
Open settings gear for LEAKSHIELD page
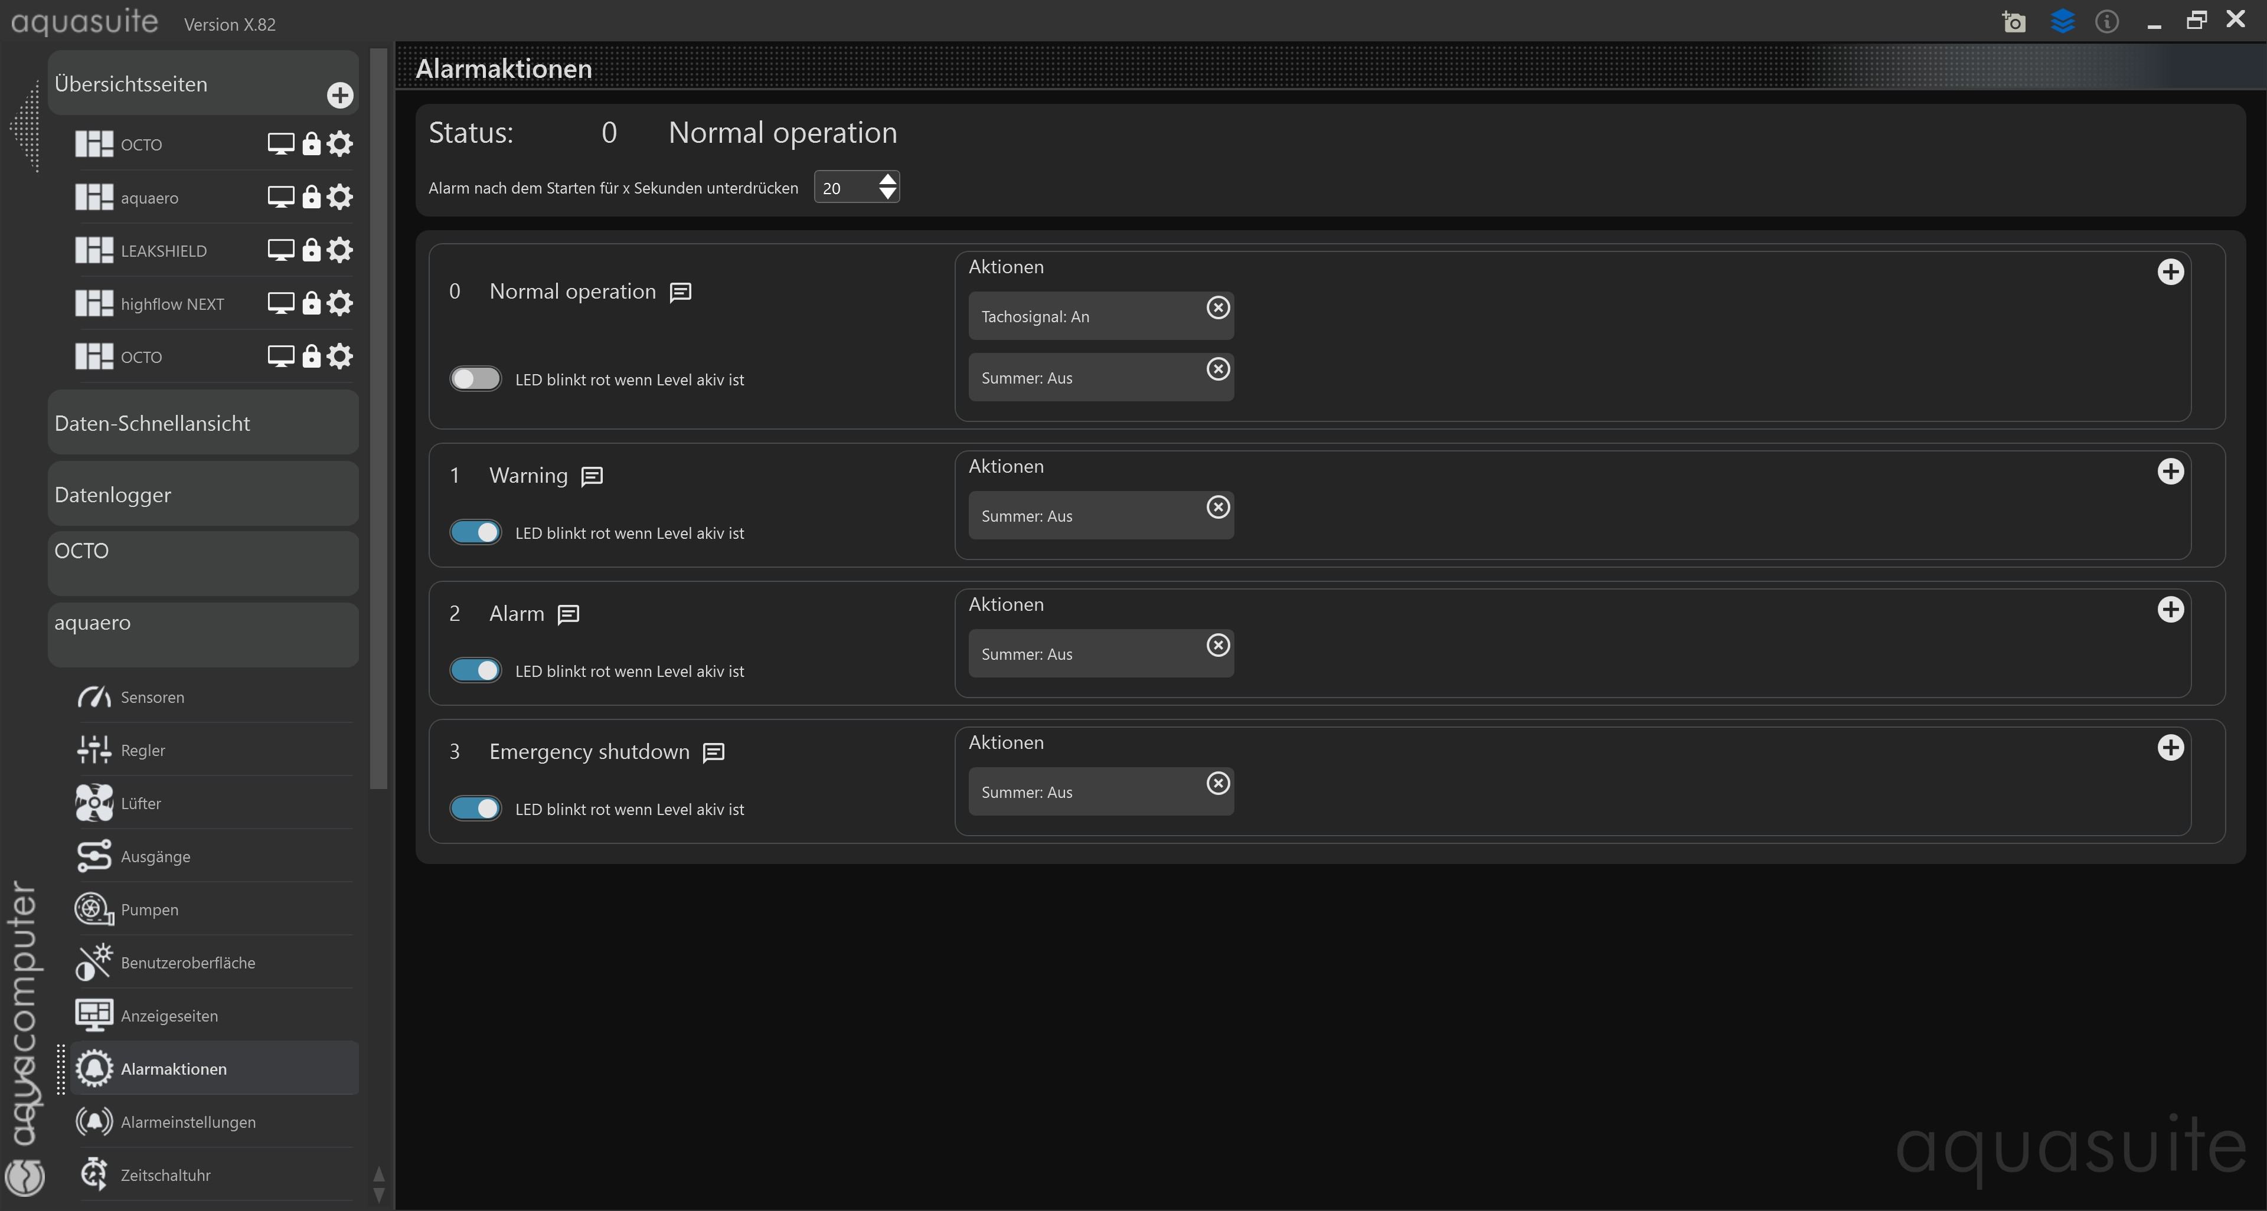point(339,250)
